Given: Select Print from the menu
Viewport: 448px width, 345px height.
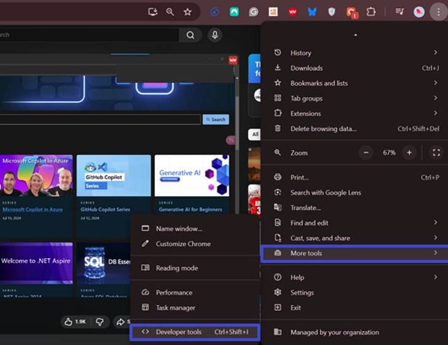Looking at the screenshot, I should point(354,177).
